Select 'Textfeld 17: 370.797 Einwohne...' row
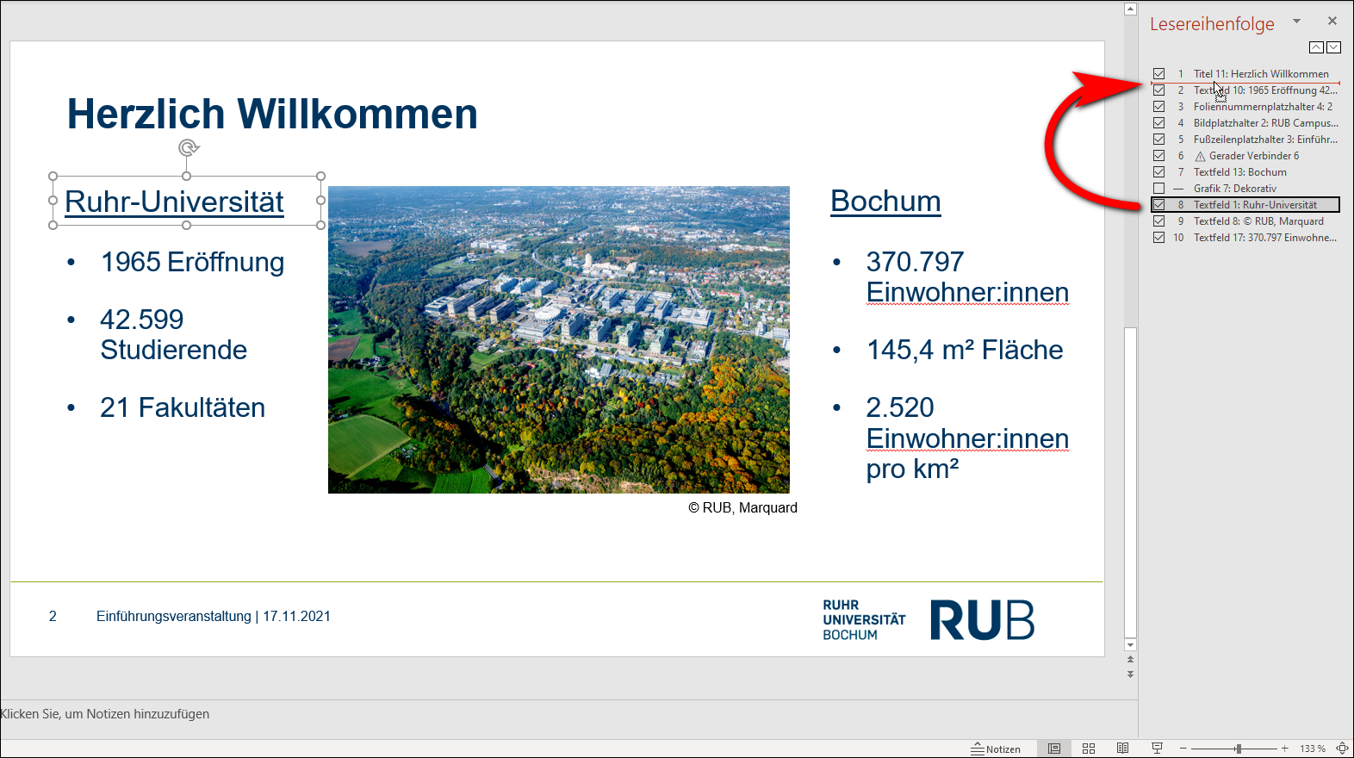The image size is (1354, 758). pyautogui.click(x=1245, y=238)
